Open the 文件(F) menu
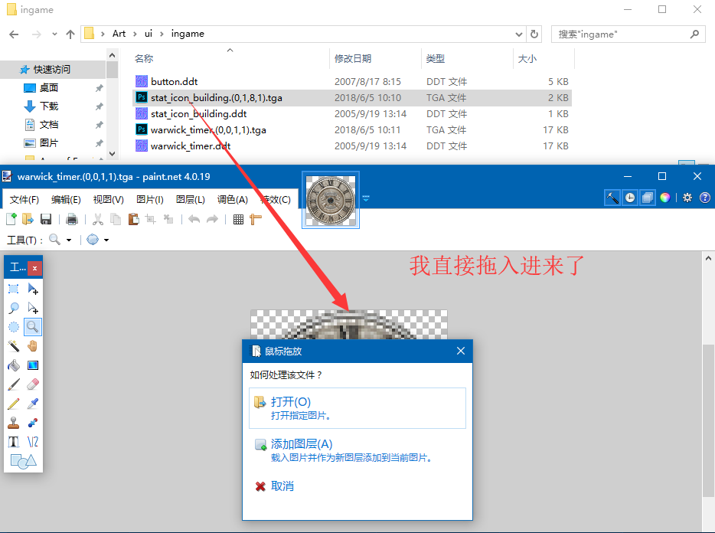This screenshot has height=533, width=715. [x=24, y=199]
